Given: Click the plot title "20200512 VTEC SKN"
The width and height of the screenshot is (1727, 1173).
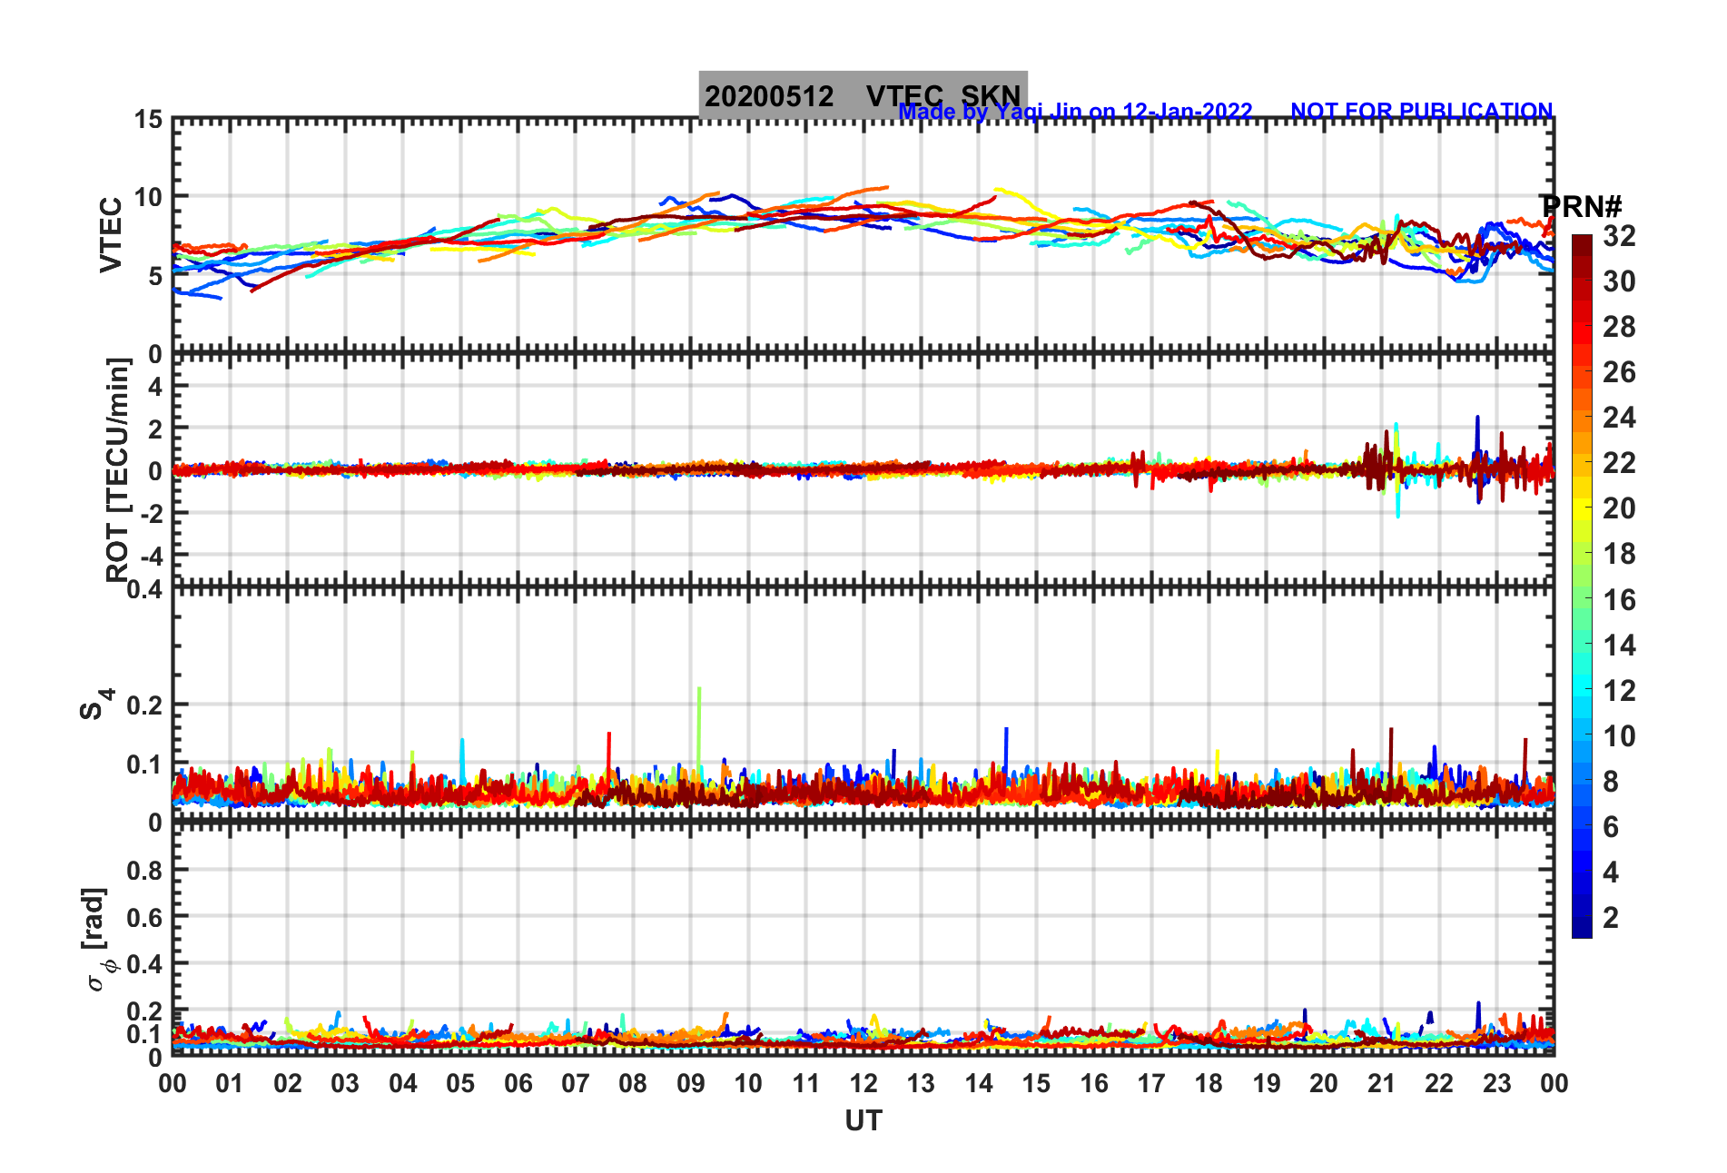Looking at the screenshot, I should [x=863, y=95].
